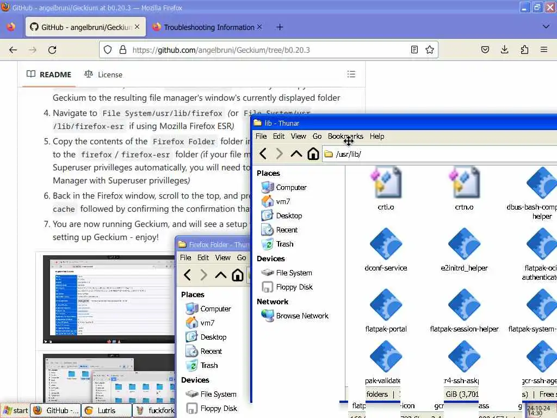Switch to Troubleshooting Information tab
This screenshot has height=418, width=557.
tap(208, 27)
